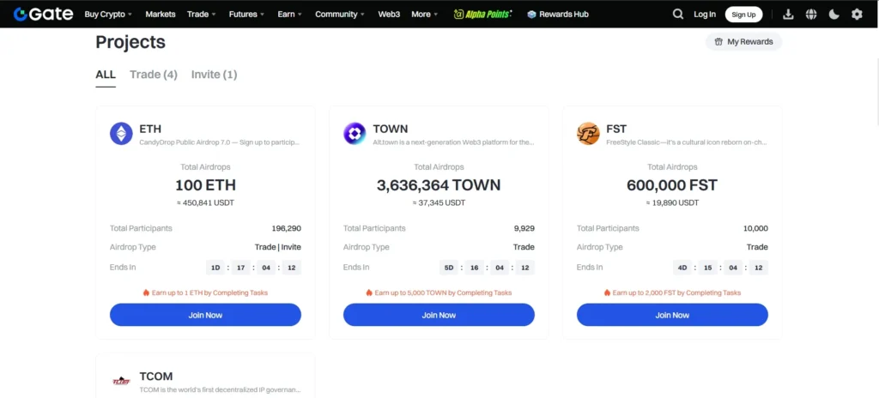Click participants count 10,000
Screen dimensions: 879x398
point(755,229)
